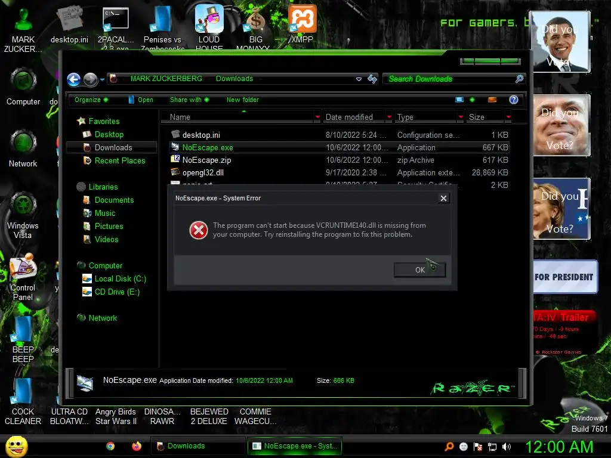Change the view with the views icon
The width and height of the screenshot is (611, 458).
click(x=459, y=100)
